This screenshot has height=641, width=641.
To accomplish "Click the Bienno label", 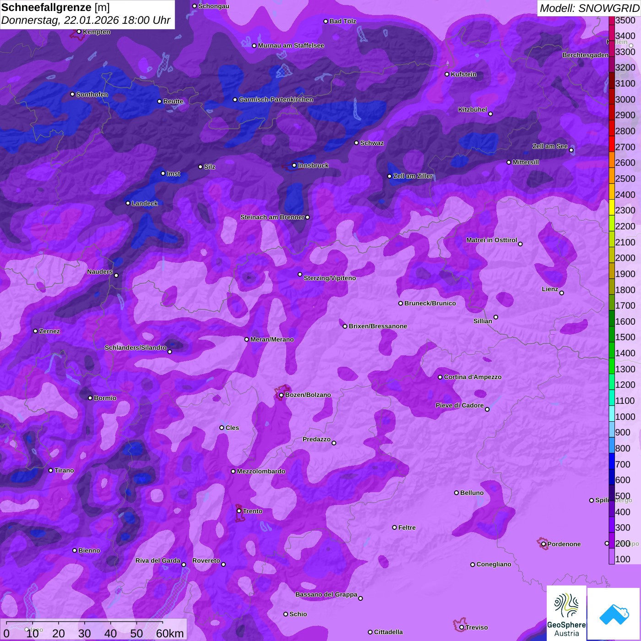I will click(89, 551).
